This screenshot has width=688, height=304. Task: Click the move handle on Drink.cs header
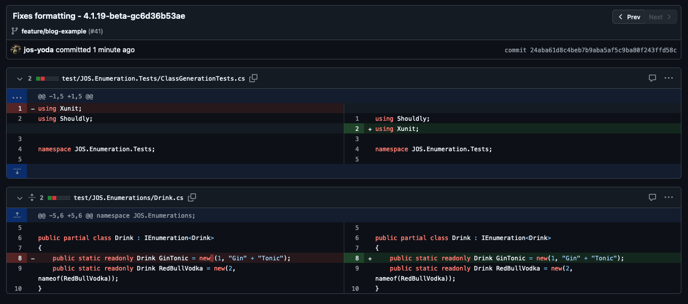pos(31,197)
